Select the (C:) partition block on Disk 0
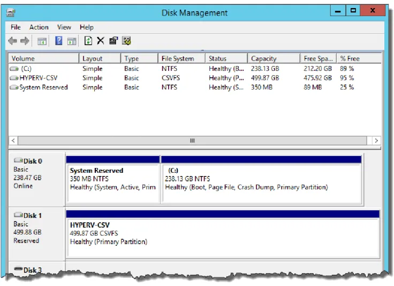Screen dimensions: 394x286 pos(261,180)
